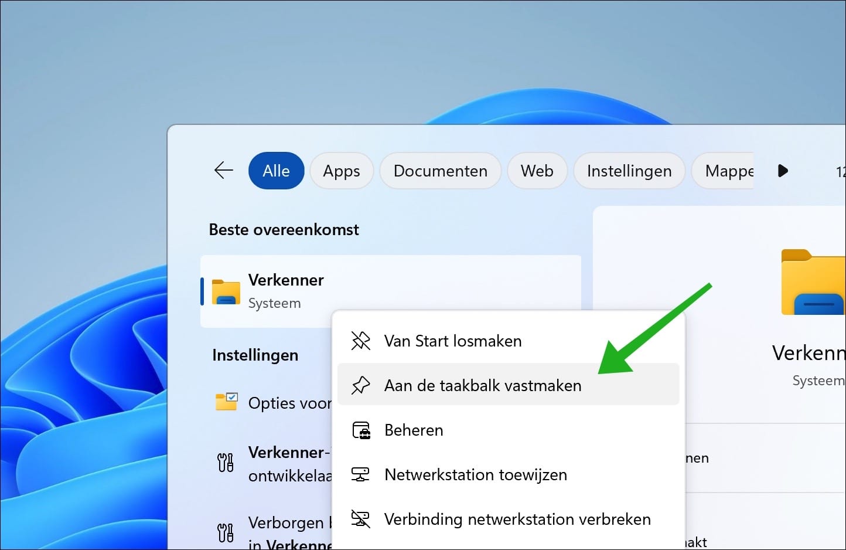Viewport: 846px width, 550px height.
Task: Click the disconnect network drive icon
Action: click(x=360, y=519)
